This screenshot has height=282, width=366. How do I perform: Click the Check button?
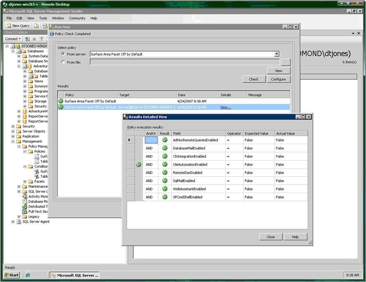coord(254,79)
